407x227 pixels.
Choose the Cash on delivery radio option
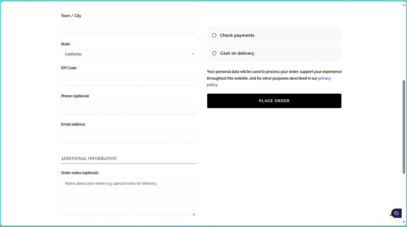click(x=214, y=53)
